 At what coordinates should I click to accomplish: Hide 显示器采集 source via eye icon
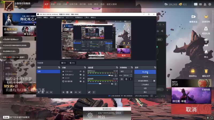[81, 81]
